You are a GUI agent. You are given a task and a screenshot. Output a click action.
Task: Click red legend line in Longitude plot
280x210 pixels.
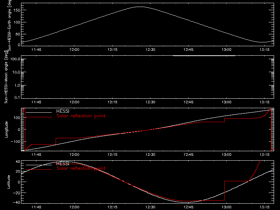pos(39,117)
